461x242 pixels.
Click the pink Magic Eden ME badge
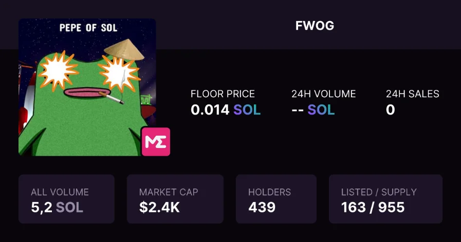pos(156,141)
